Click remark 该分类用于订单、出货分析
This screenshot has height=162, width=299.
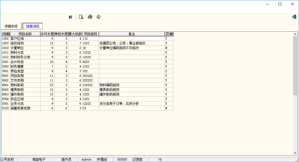(119, 104)
